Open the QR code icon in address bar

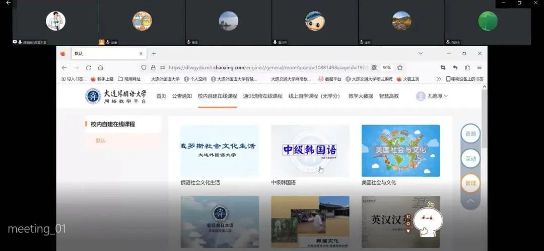(x=374, y=68)
